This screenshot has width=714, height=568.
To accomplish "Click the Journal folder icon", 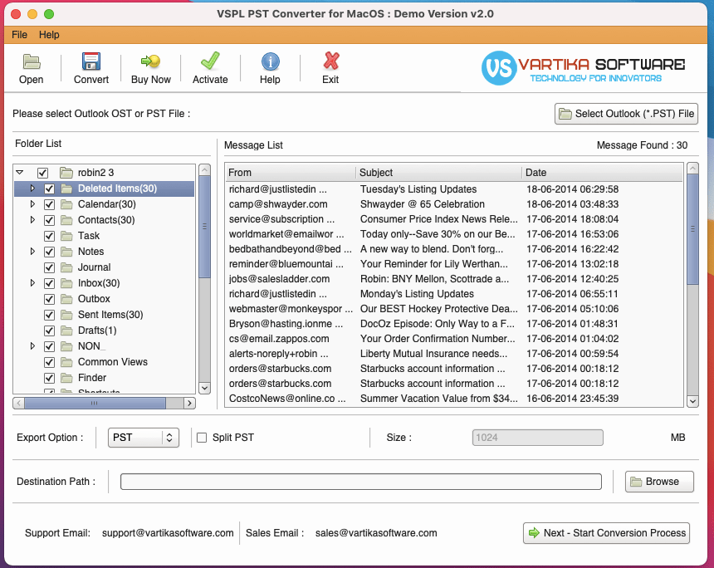I will coord(66,267).
